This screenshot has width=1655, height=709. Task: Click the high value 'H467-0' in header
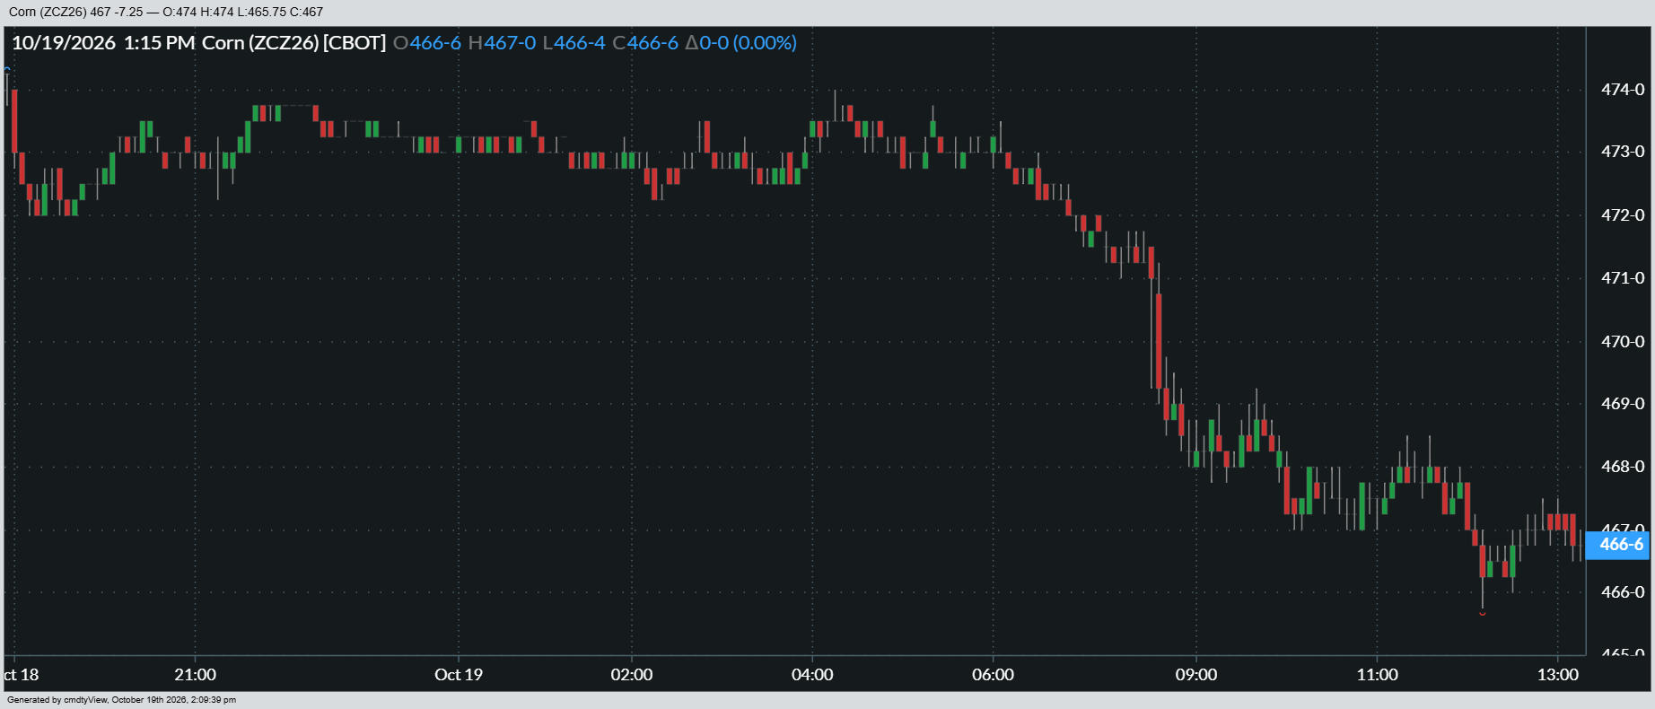[x=502, y=43]
